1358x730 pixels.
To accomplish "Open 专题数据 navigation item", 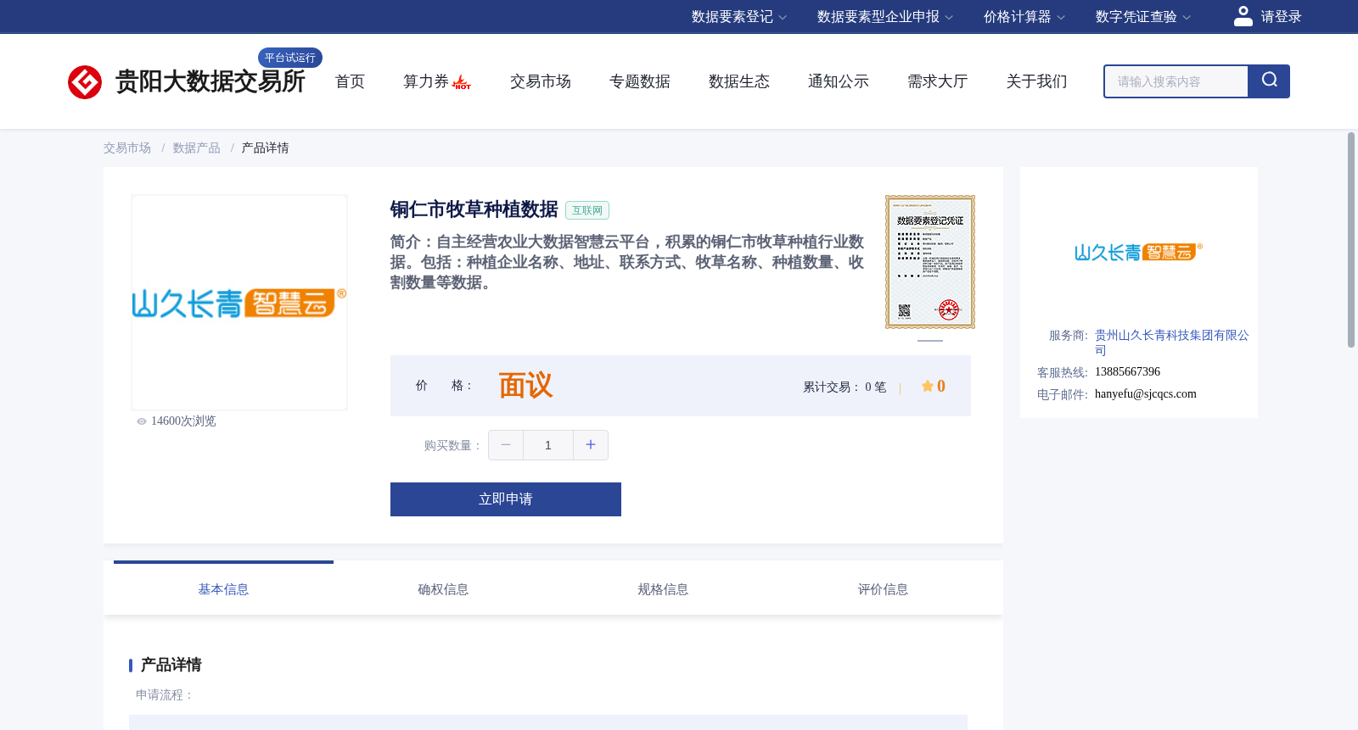I will (x=640, y=81).
